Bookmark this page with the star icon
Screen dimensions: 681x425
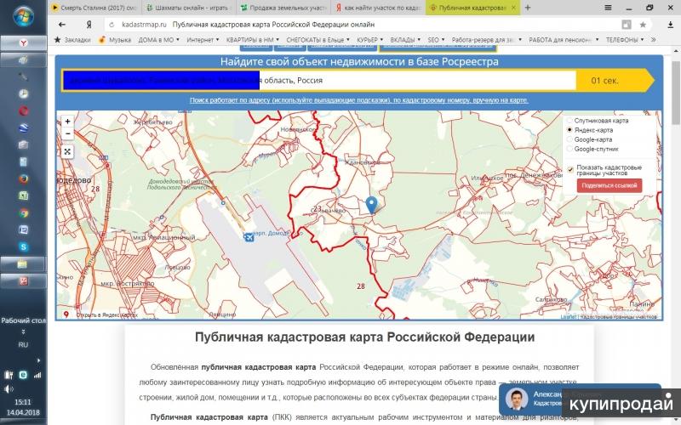click(x=643, y=25)
